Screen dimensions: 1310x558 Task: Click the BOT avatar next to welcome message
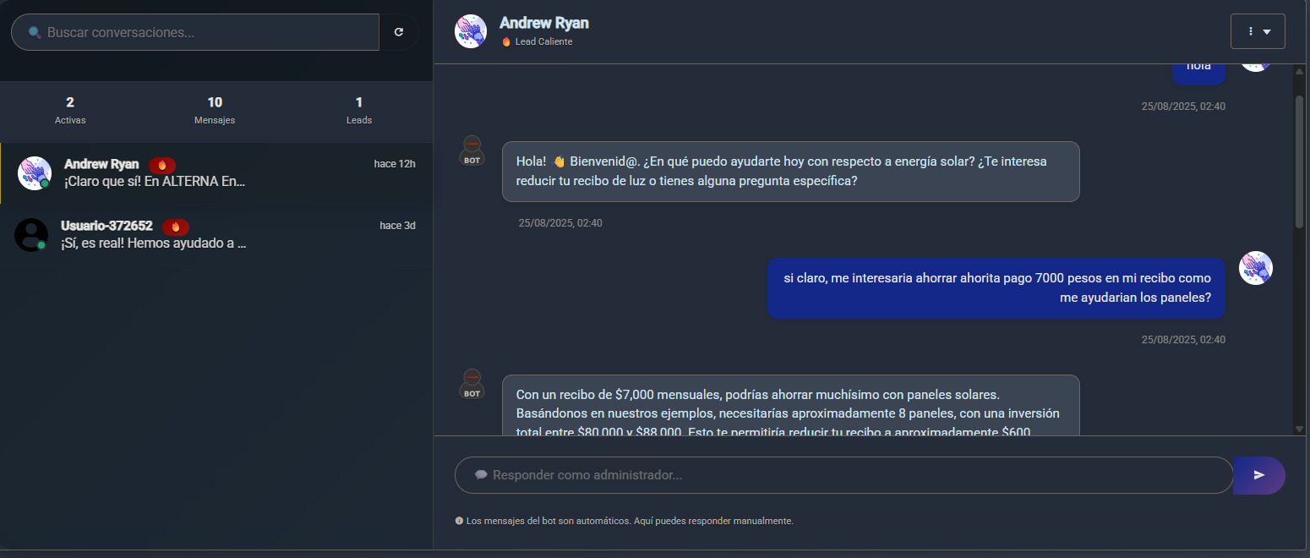click(x=472, y=150)
